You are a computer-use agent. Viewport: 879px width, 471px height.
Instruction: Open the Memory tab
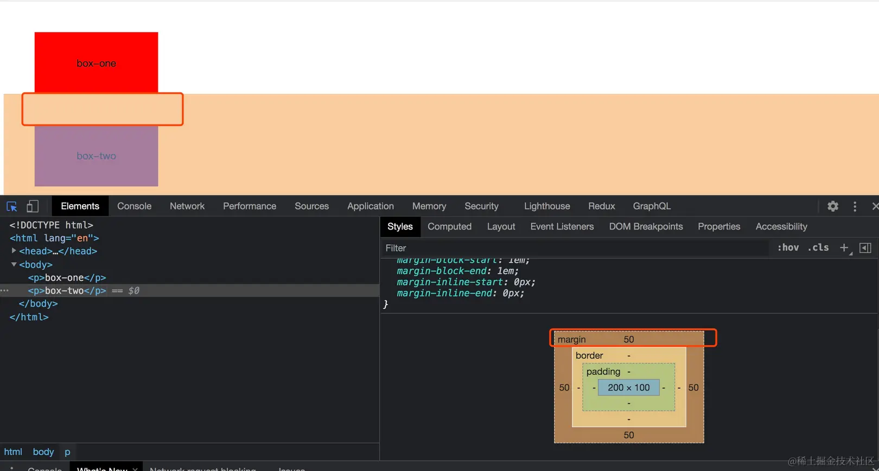(x=429, y=206)
